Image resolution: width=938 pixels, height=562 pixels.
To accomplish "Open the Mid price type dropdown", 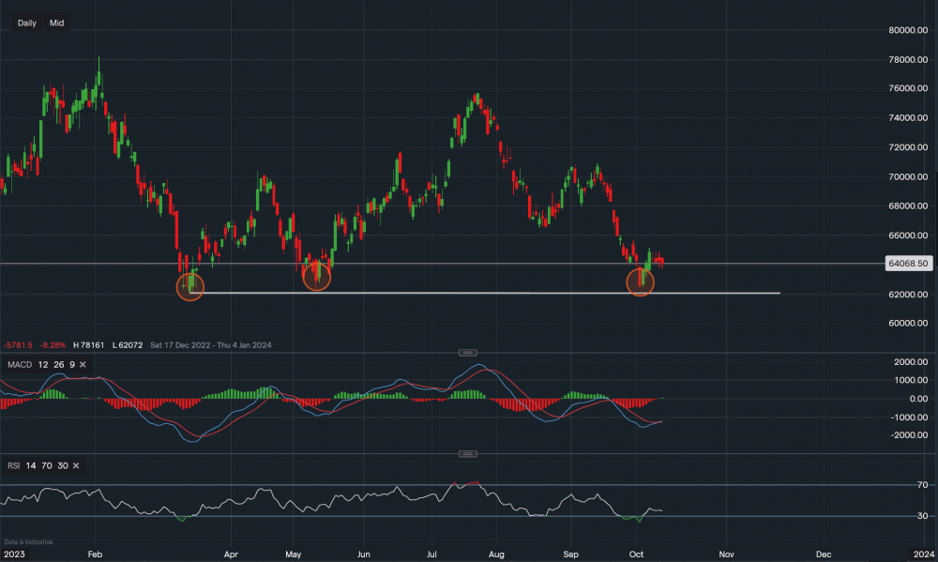I will click(57, 23).
